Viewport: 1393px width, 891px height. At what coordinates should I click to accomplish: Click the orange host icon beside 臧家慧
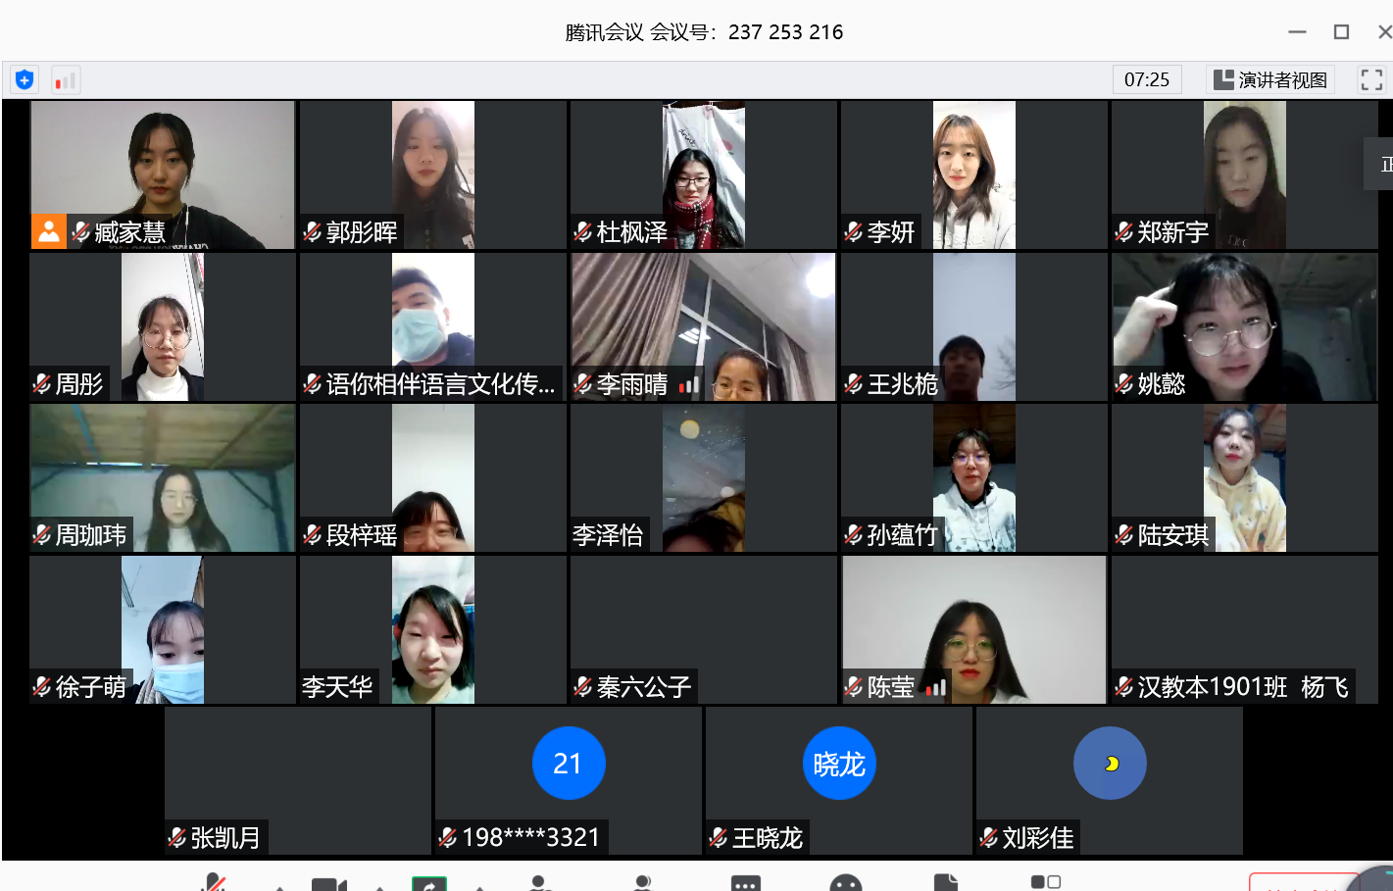(x=48, y=231)
